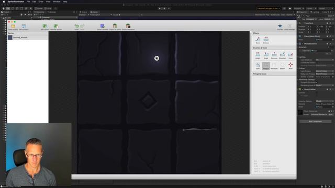
Task: Select the Erase brush
Action: 291,55
